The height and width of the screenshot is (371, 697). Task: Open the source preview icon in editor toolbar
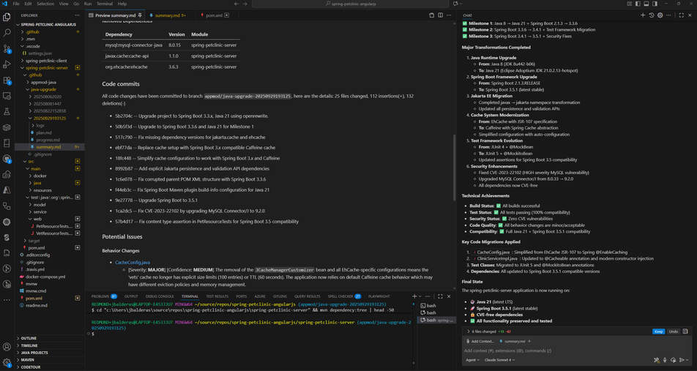pyautogui.click(x=432, y=15)
